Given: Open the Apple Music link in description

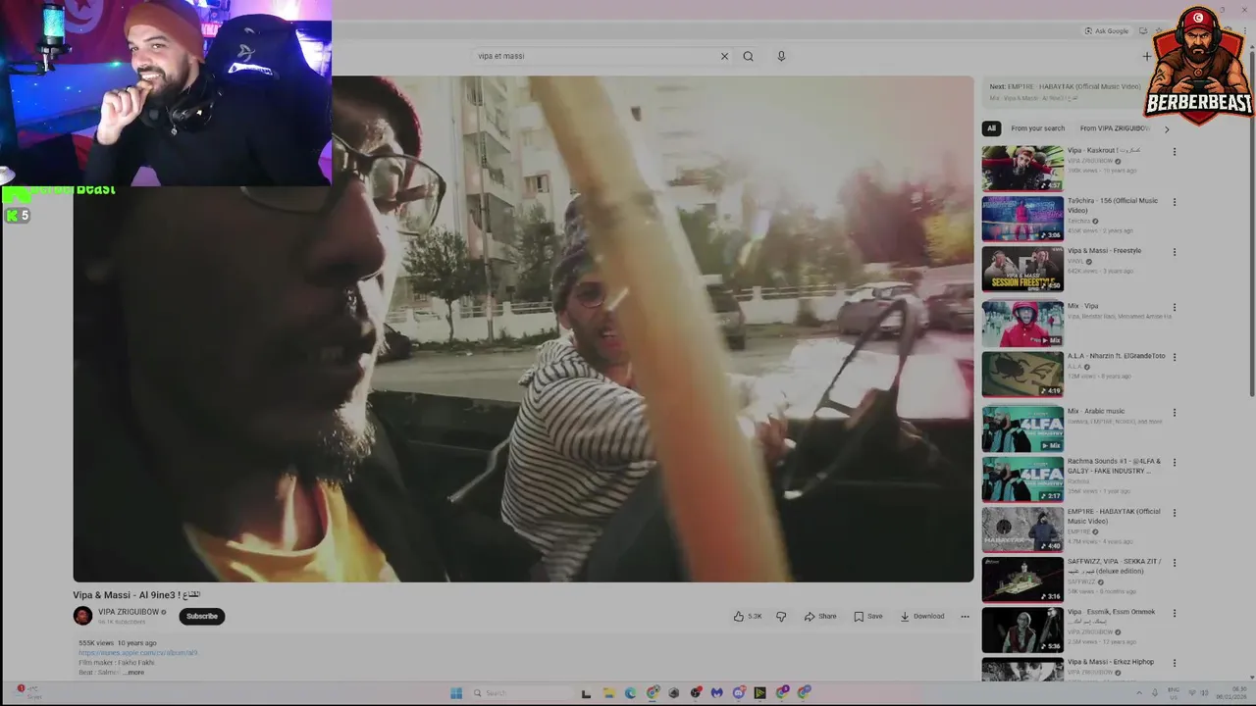Looking at the screenshot, I should point(138,653).
